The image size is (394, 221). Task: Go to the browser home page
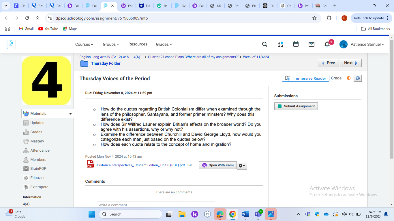tap(37, 18)
